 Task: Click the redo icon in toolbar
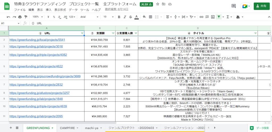[x=14, y=17]
